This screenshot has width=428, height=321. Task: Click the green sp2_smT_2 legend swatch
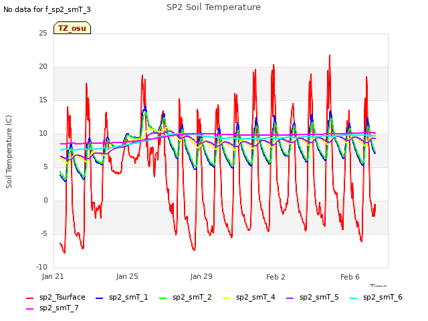pyautogui.click(x=163, y=298)
